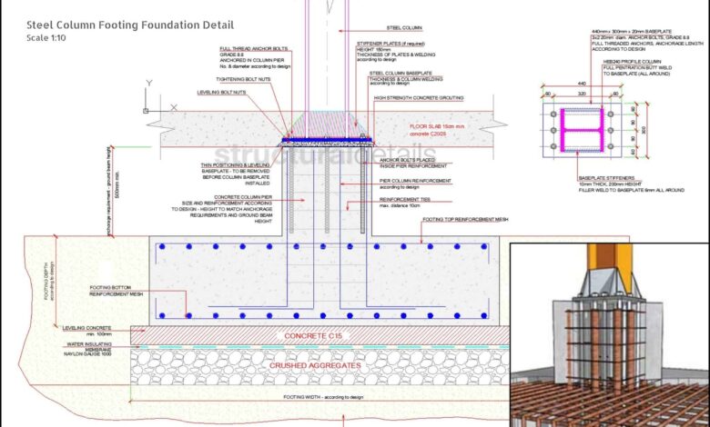
Task: Select the "FULL THREAD ANCHOR BOLTS" label
Action: point(254,49)
